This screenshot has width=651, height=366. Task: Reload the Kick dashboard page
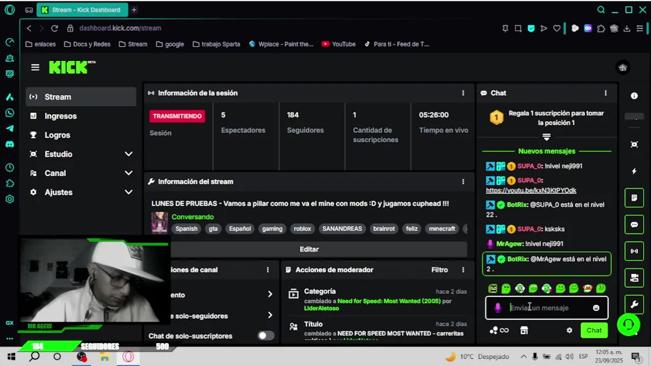tap(55, 28)
